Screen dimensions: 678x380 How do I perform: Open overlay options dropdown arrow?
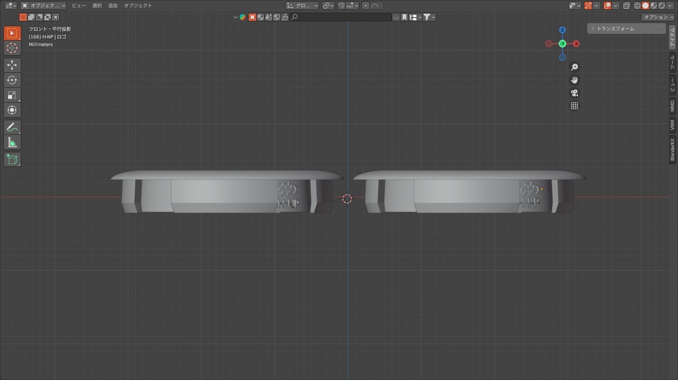(x=615, y=5)
